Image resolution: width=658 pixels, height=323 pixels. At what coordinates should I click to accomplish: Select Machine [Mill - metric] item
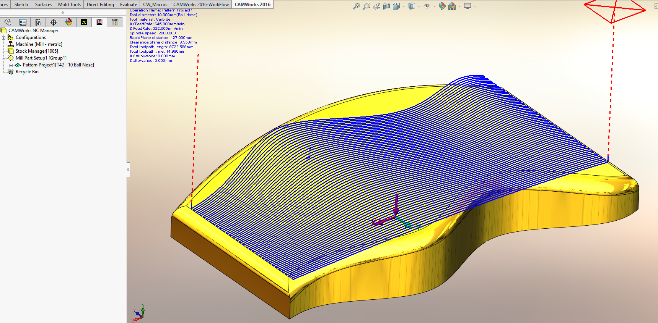[39, 44]
